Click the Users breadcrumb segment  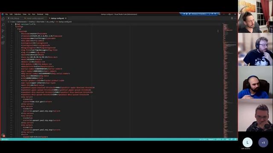13,22
